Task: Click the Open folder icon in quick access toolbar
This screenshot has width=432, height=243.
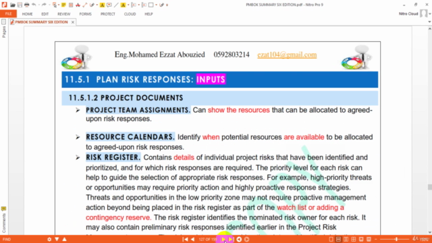Action: (x=12, y=5)
